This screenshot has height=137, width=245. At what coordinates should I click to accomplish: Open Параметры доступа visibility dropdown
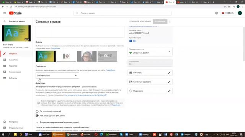point(150,52)
